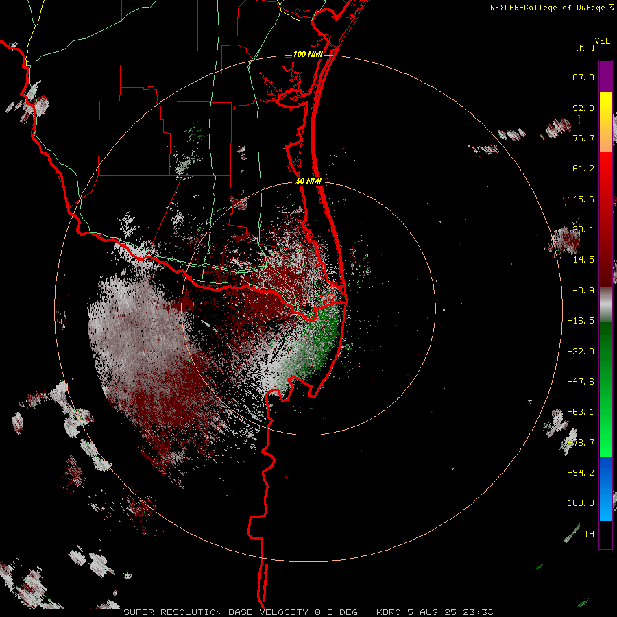Click the -16.5 velocity scale value
617x617 pixels.
(581, 321)
